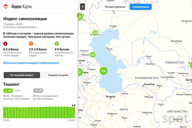Switch to the Распространение tab
Viewport: 192px width, 128px height.
(x=115, y=7)
